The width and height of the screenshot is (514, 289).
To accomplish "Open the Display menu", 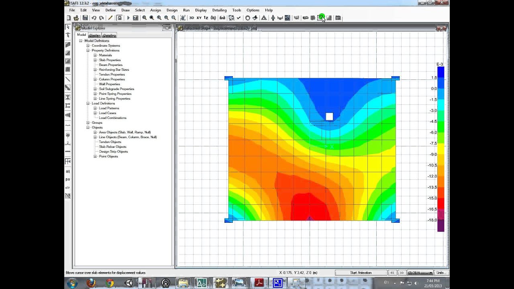I will click(x=201, y=10).
